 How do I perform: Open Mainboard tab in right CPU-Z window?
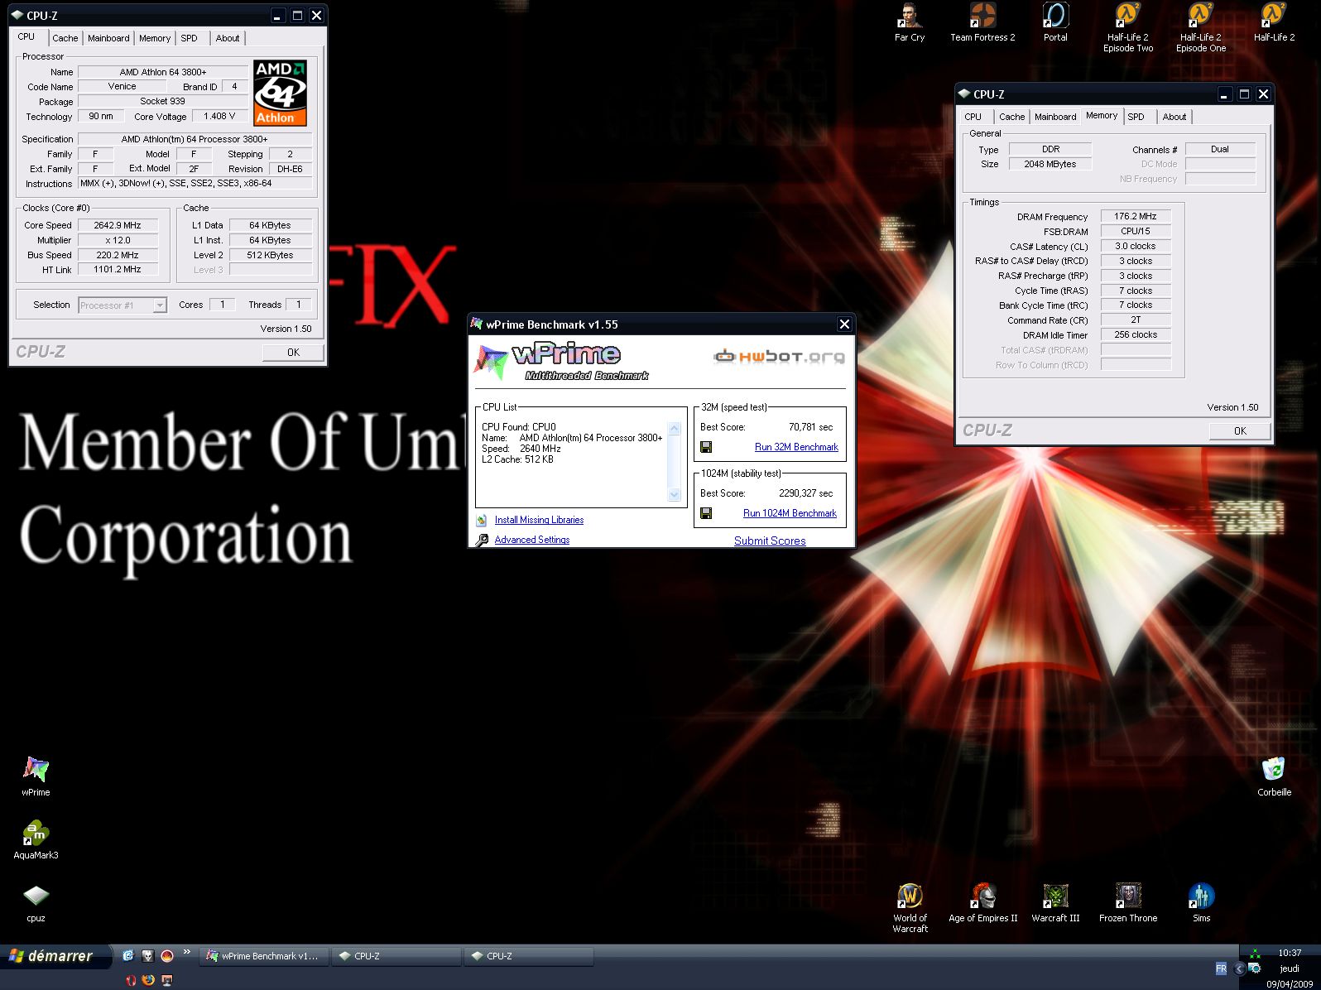pos(1055,117)
